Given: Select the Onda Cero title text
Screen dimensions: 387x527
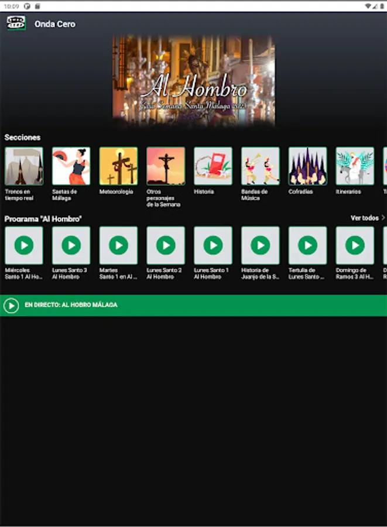Looking at the screenshot, I should [x=55, y=24].
